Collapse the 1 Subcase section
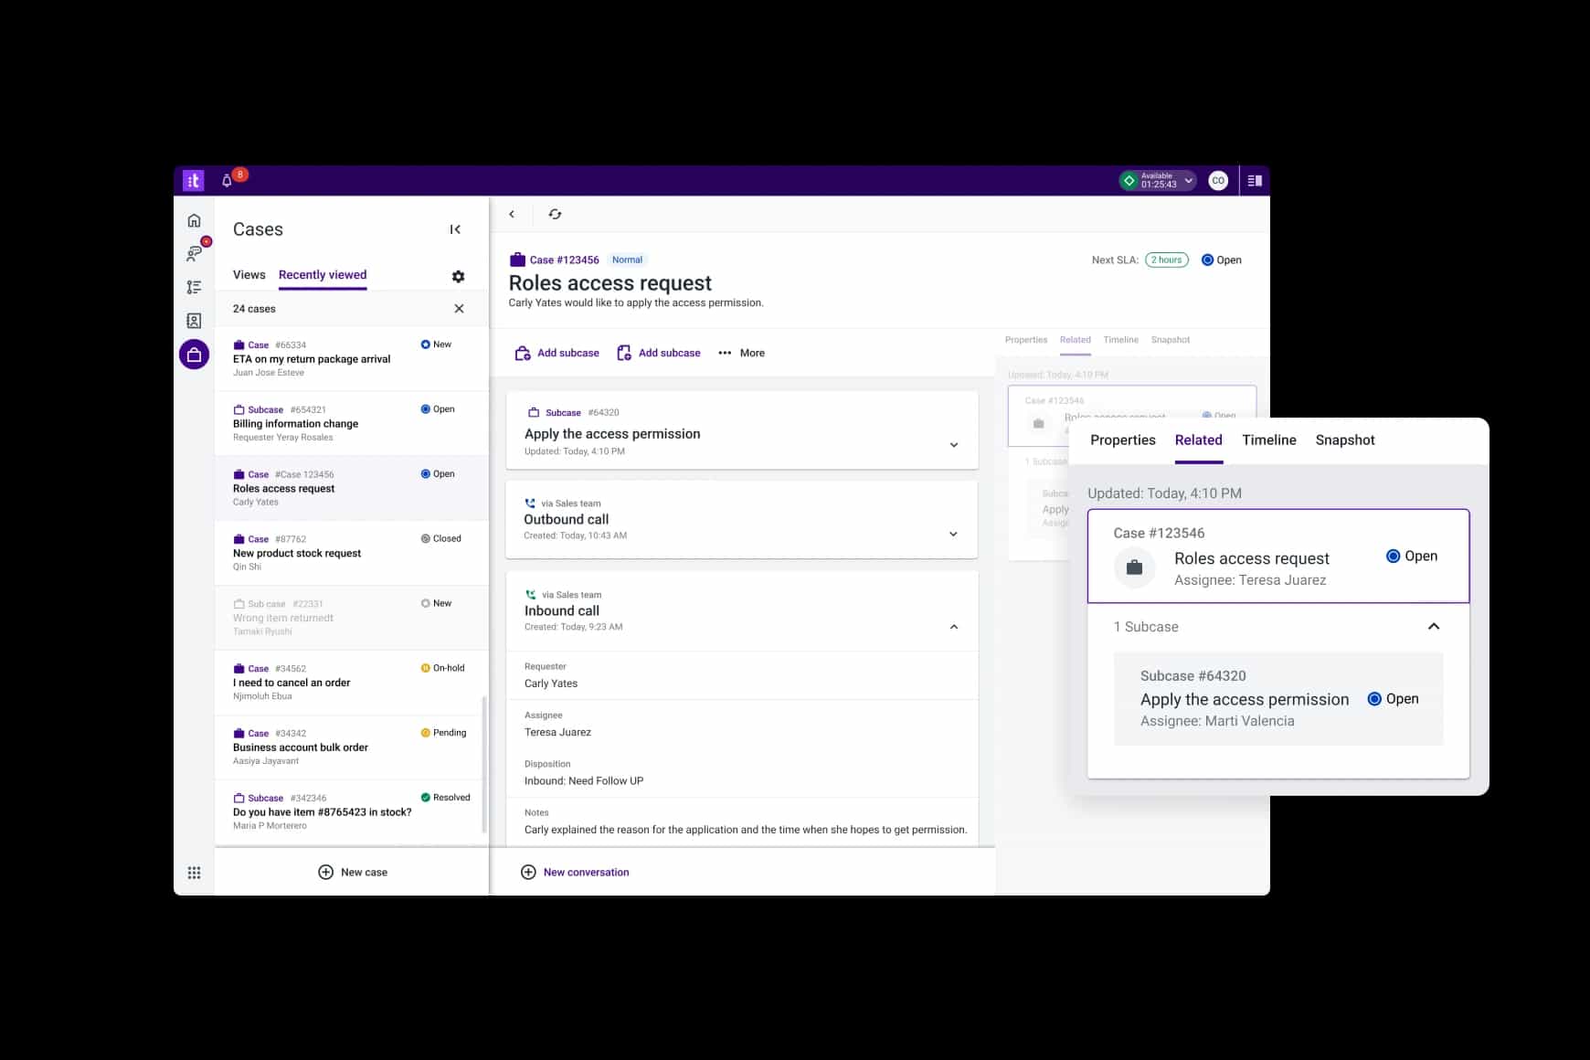Image resolution: width=1590 pixels, height=1060 pixels. click(1434, 627)
